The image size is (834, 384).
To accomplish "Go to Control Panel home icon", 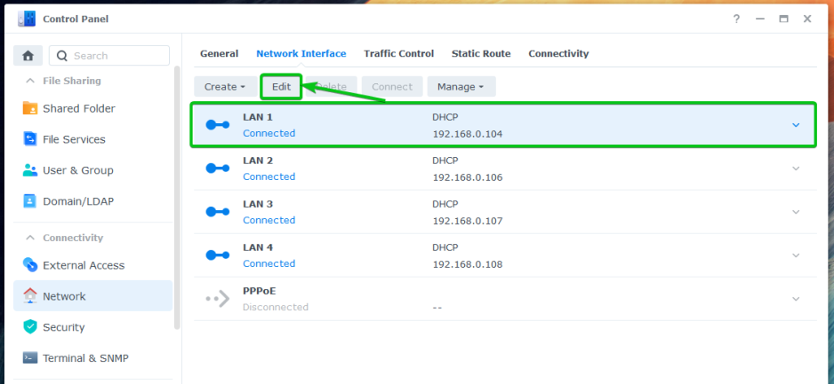I will pyautogui.click(x=28, y=56).
